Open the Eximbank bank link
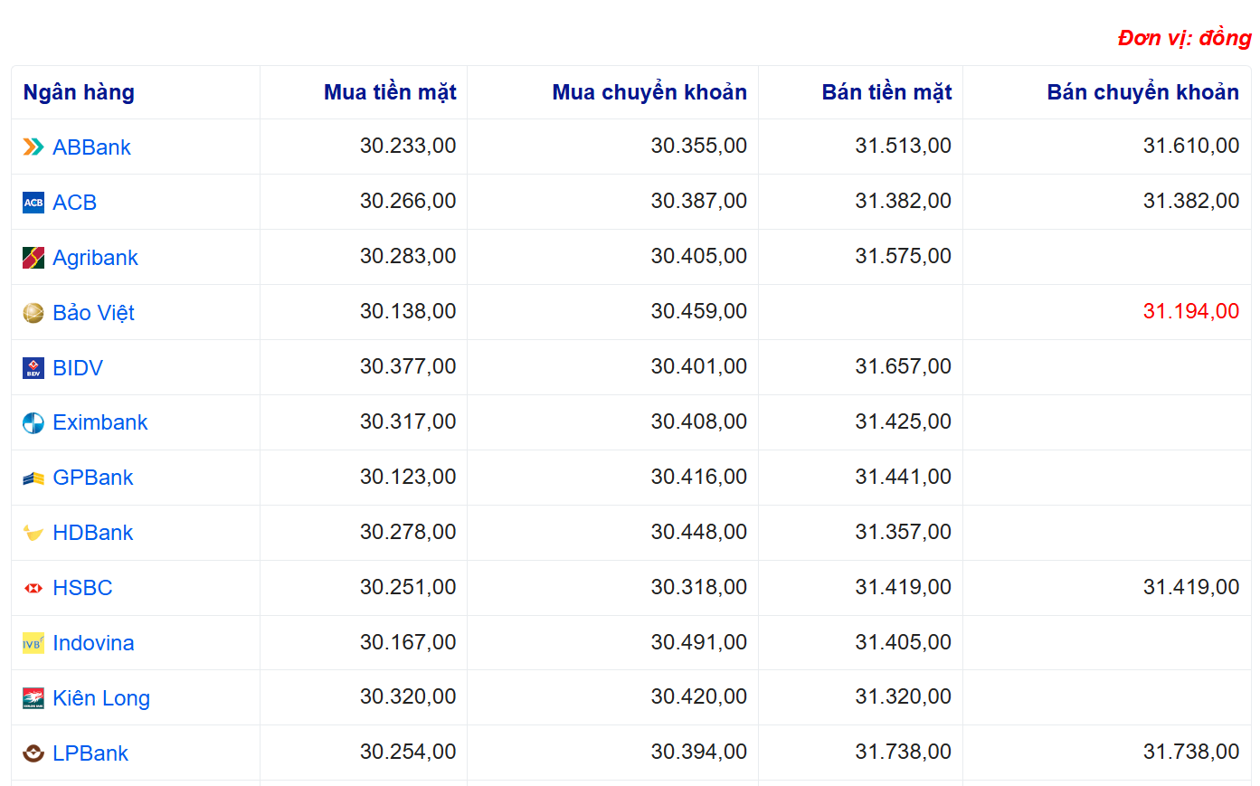This screenshot has width=1260, height=786. [99, 422]
